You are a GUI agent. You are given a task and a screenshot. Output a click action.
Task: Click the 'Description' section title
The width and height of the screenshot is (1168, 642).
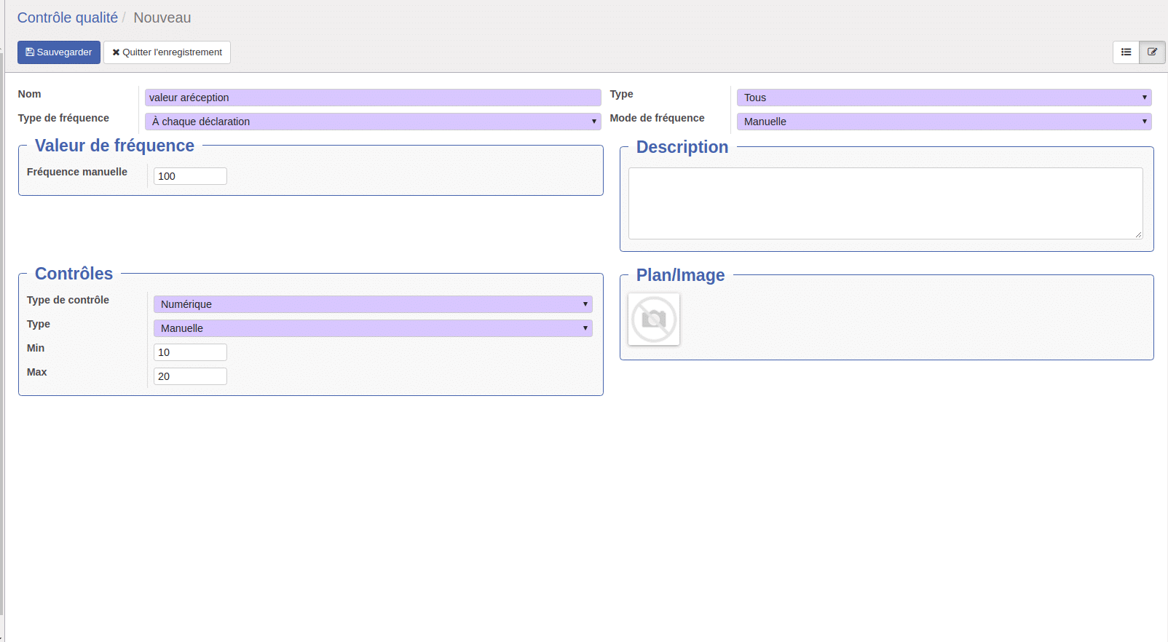click(682, 147)
